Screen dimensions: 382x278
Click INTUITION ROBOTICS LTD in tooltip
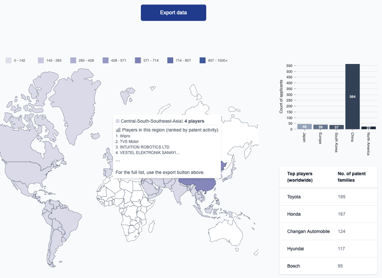(x=144, y=147)
